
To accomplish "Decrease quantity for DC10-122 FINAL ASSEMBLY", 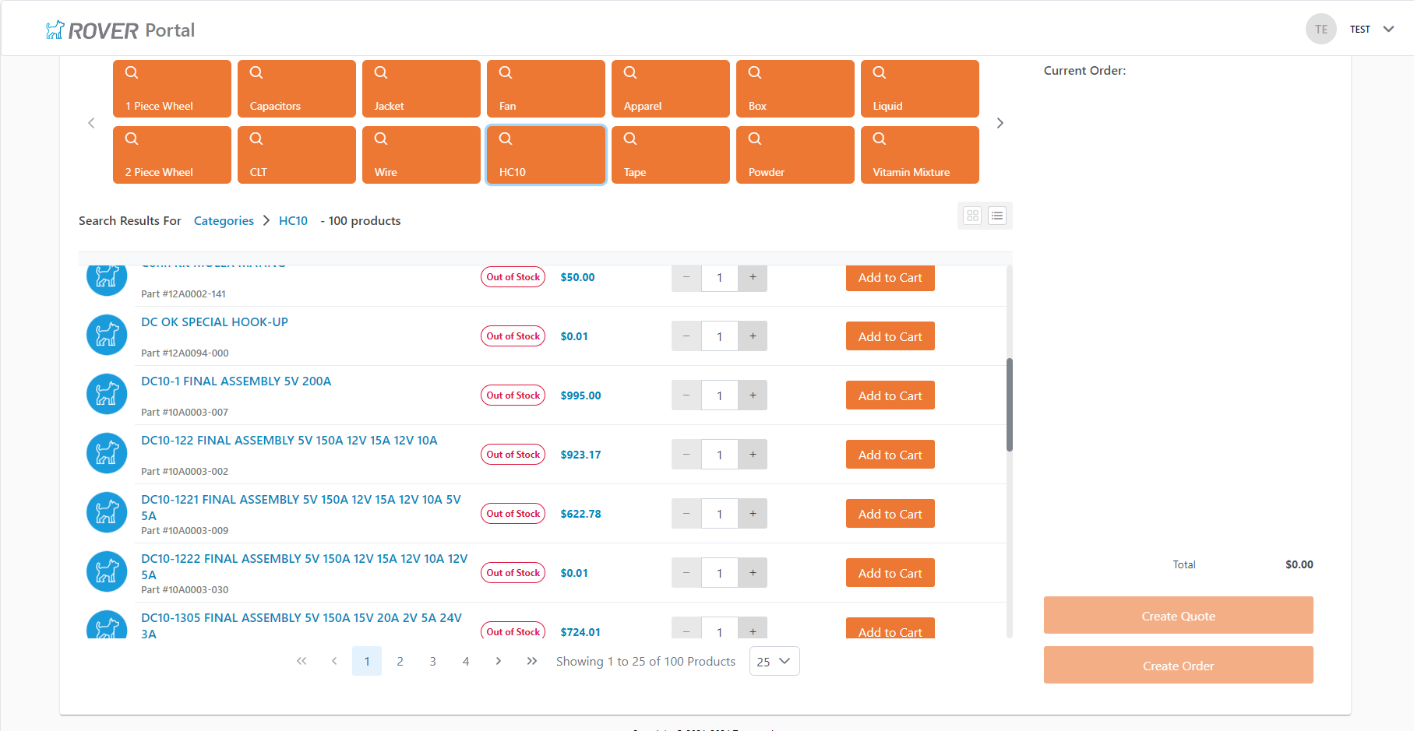I will [x=686, y=455].
